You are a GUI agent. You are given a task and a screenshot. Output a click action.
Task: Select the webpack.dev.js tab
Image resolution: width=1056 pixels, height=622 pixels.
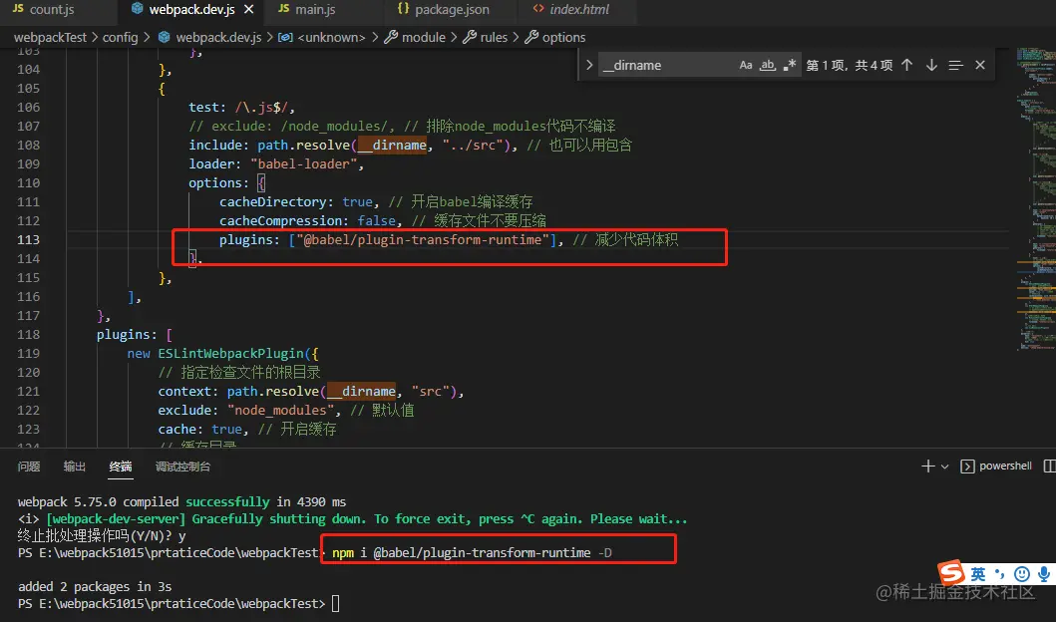point(191,9)
